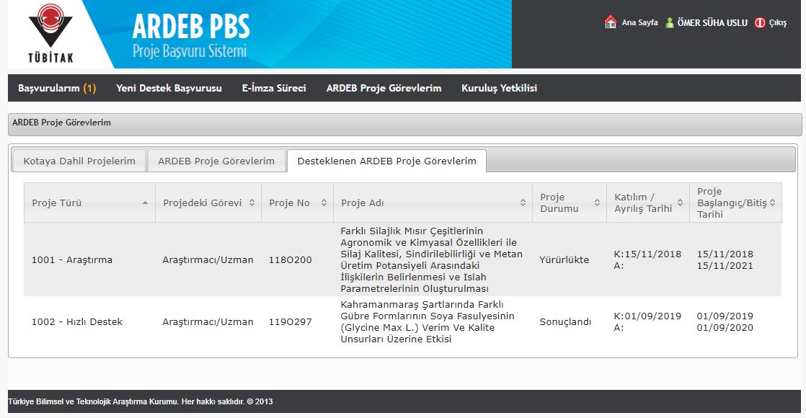Viewport: 806px width, 418px height.
Task: Click the Türkiye Bilimsel footer copyright text
Action: pyautogui.click(x=141, y=401)
